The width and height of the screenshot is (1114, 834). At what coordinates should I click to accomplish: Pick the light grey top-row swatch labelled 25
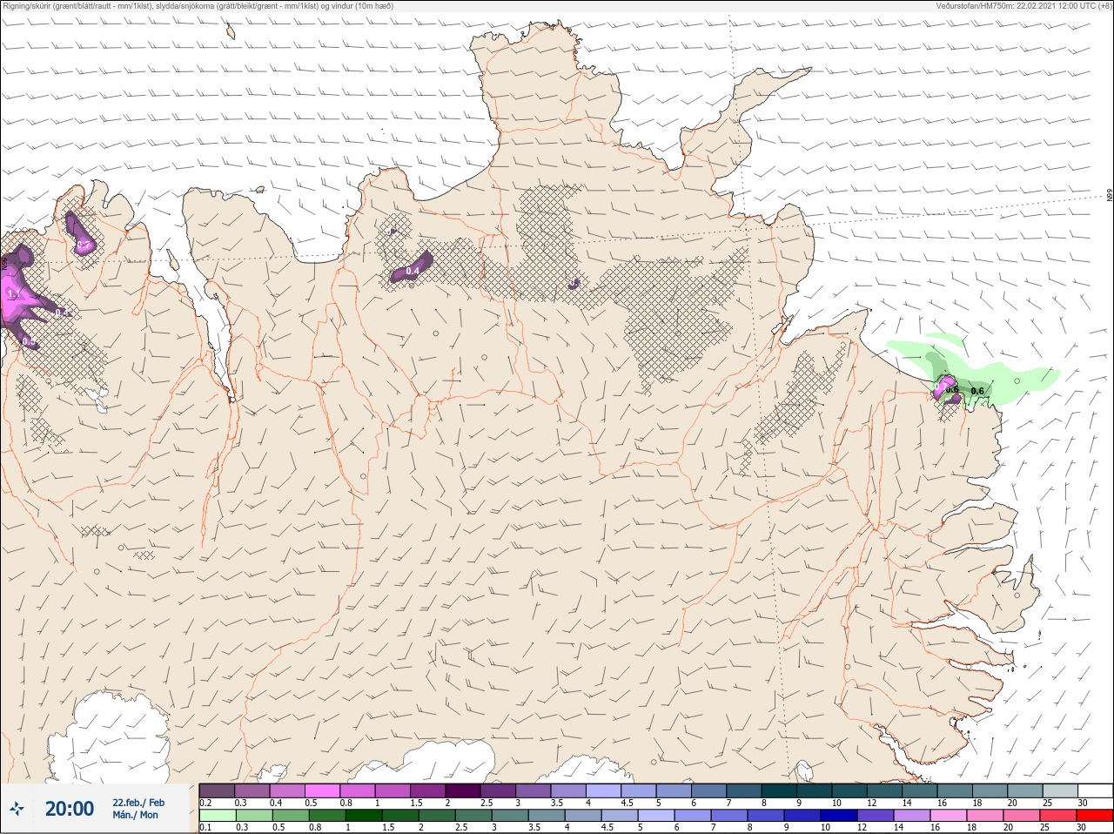(1060, 790)
